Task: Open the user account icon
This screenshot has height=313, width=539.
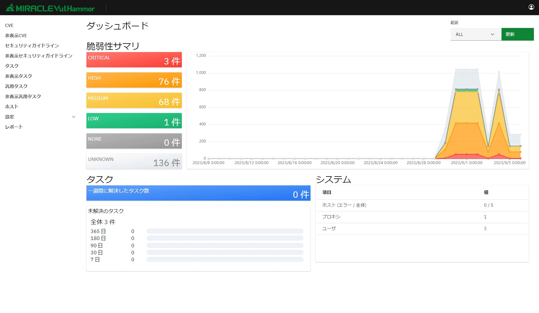Action: 531,7
